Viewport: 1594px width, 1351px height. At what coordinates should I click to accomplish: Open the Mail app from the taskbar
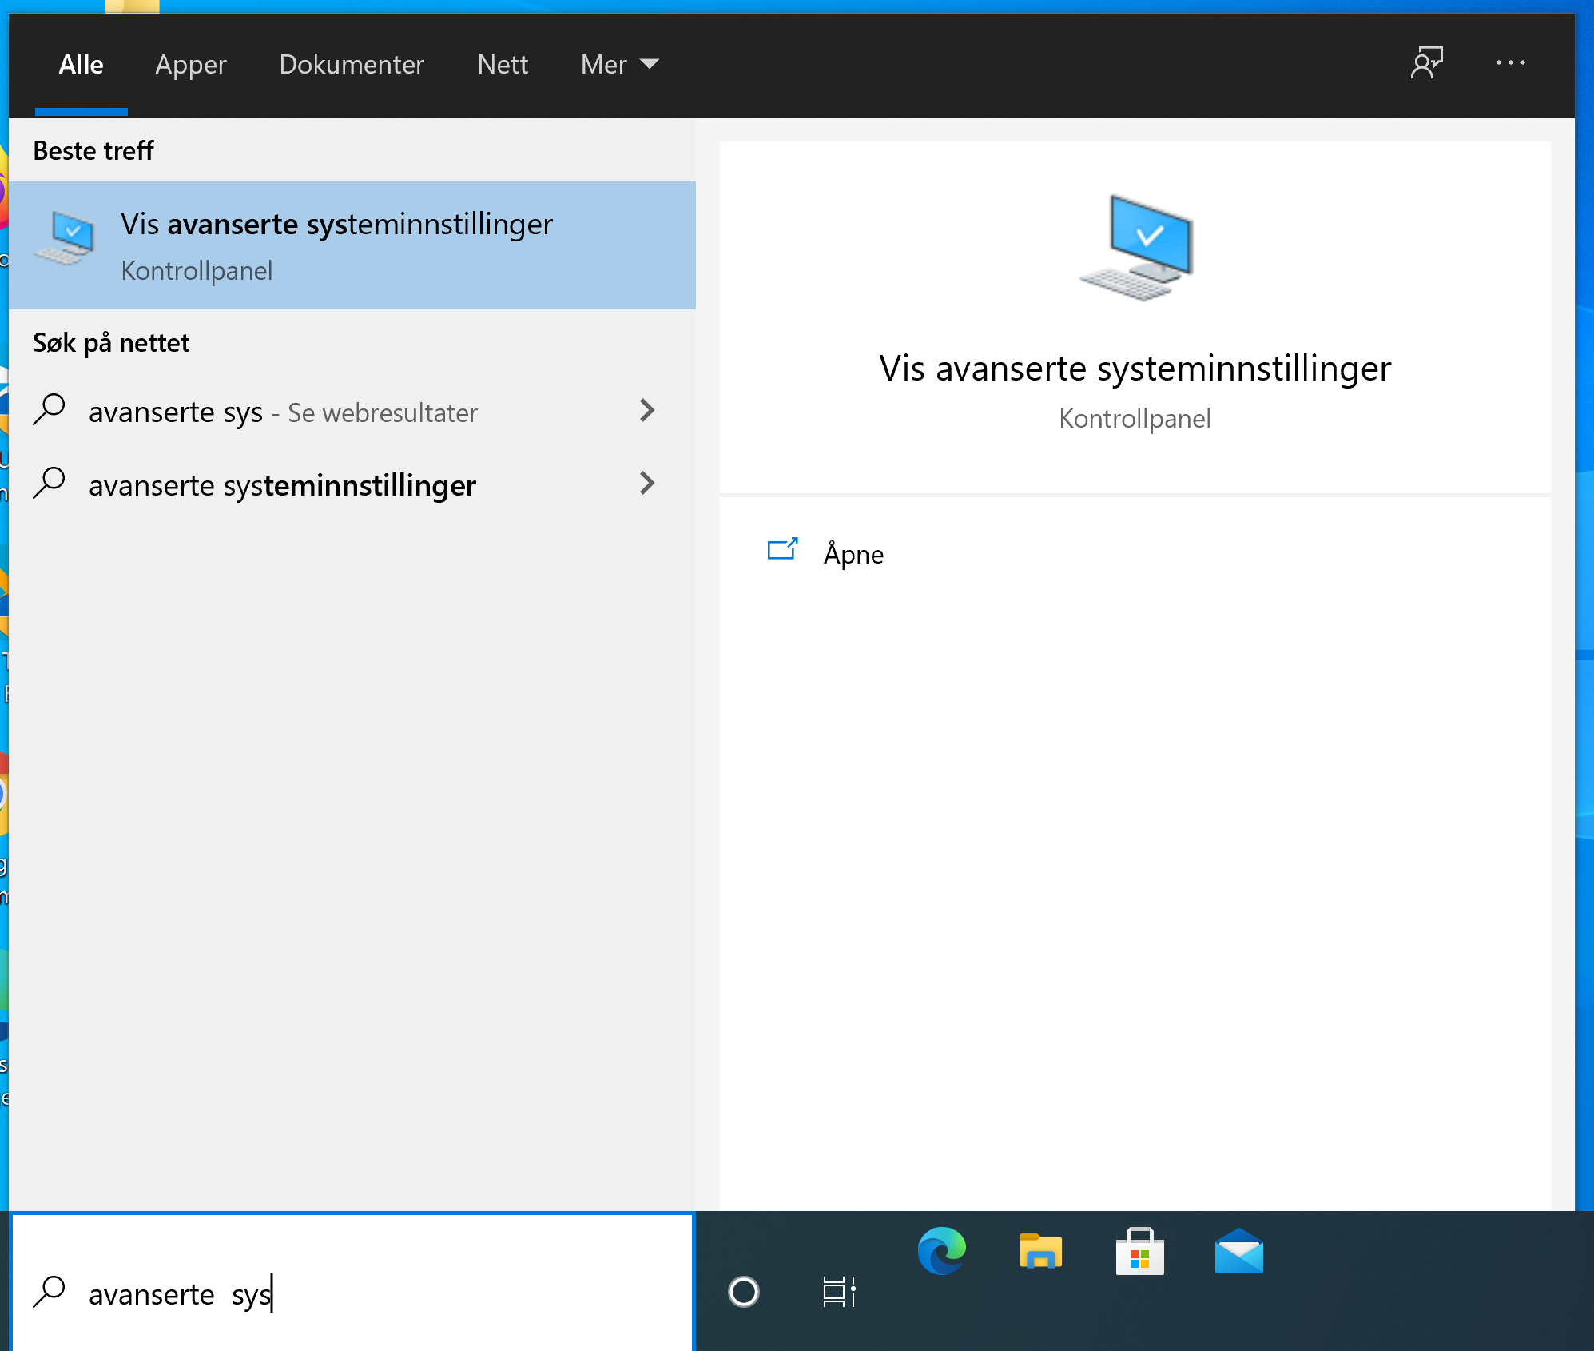[1239, 1251]
